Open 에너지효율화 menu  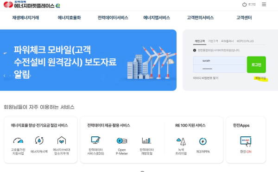(69, 18)
